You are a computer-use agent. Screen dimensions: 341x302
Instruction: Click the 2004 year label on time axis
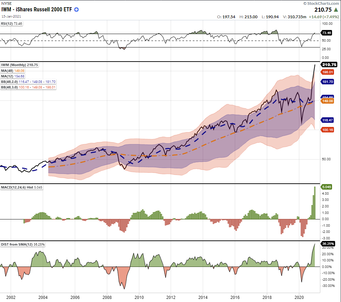click(x=43, y=297)
